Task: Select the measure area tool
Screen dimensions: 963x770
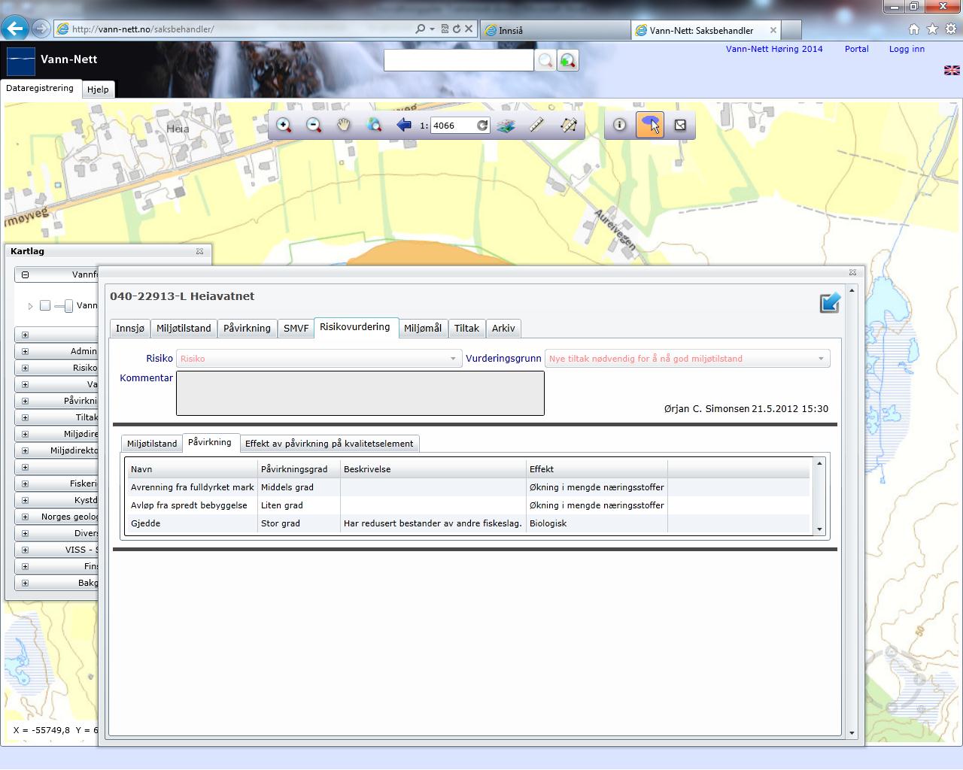Action: 569,126
